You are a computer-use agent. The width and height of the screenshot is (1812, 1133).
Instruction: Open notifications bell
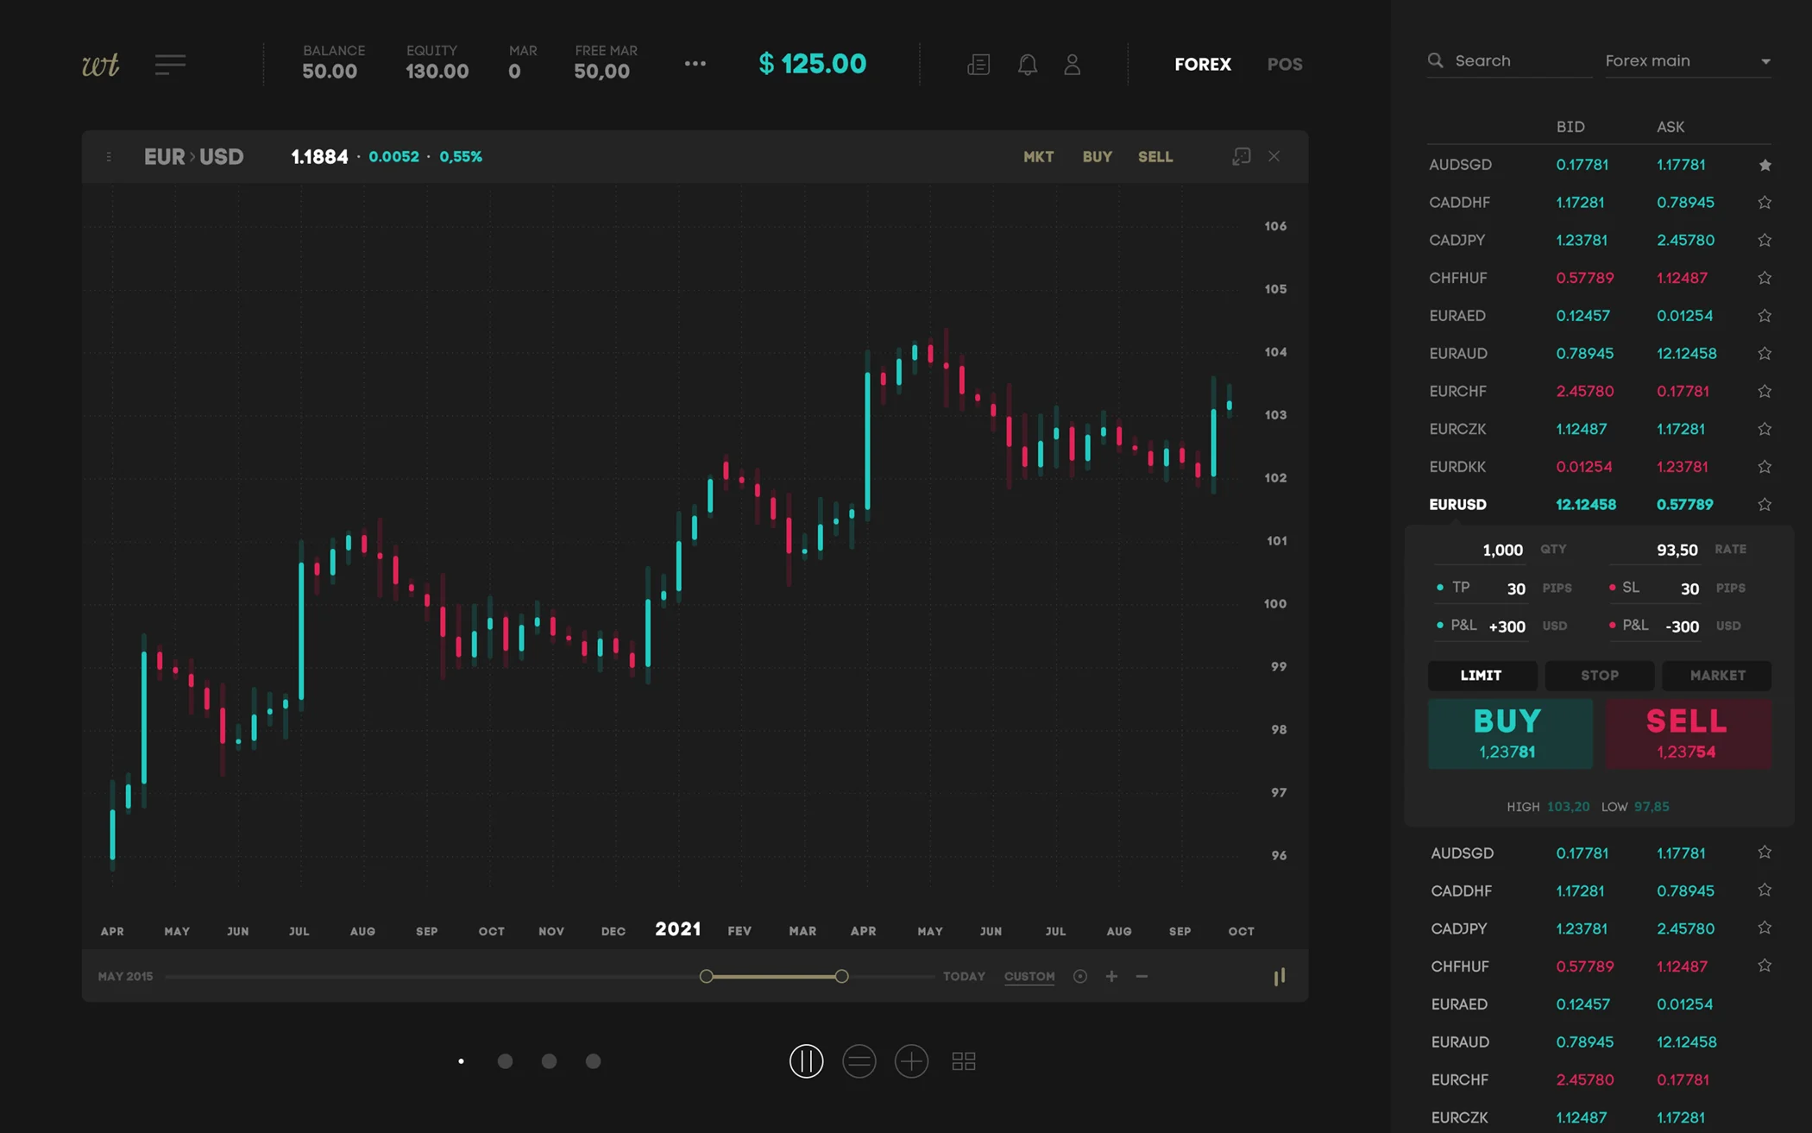1027,65
